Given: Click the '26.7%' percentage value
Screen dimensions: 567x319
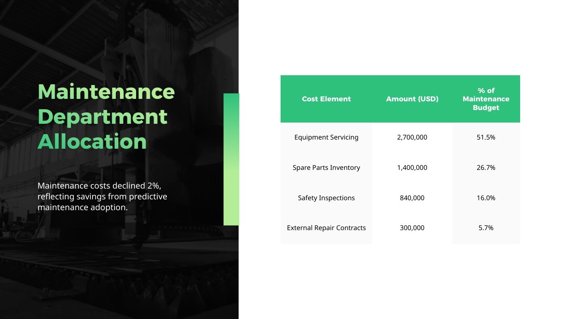Looking at the screenshot, I should 486,167.
